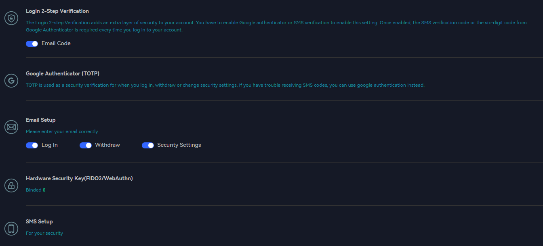Image resolution: width=543 pixels, height=246 pixels.
Task: Click the shield icon beside Login 2-Step Verification
Action: point(11,18)
